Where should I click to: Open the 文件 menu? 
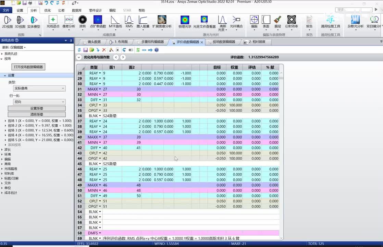click(6, 10)
